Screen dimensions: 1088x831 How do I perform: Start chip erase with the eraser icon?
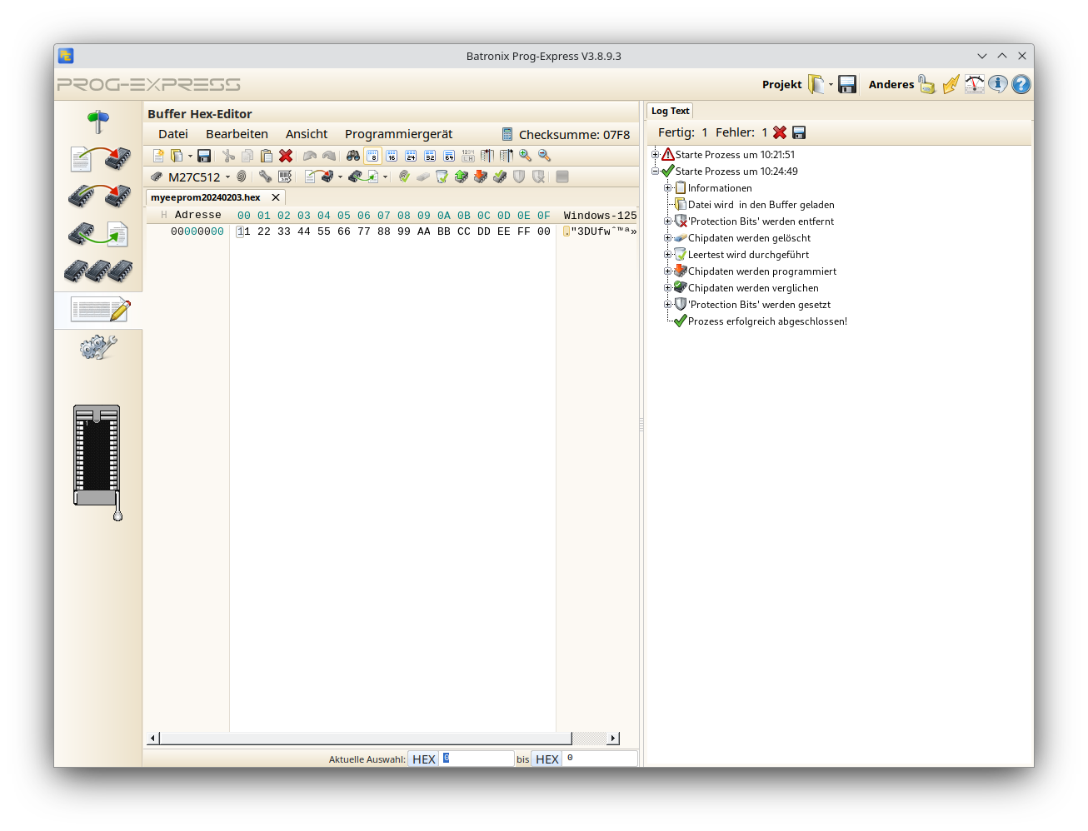422,177
